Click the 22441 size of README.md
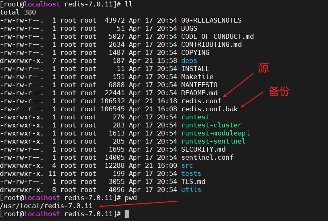Viewport: 328px width, 221px height. 115,93
